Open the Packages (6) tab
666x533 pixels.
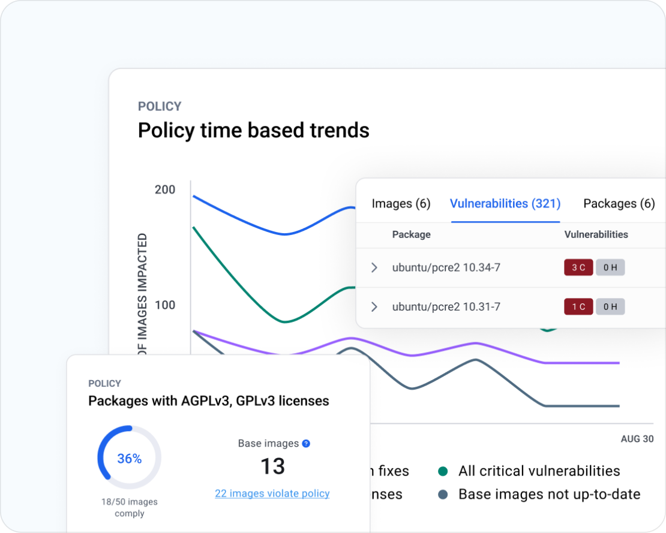point(619,204)
